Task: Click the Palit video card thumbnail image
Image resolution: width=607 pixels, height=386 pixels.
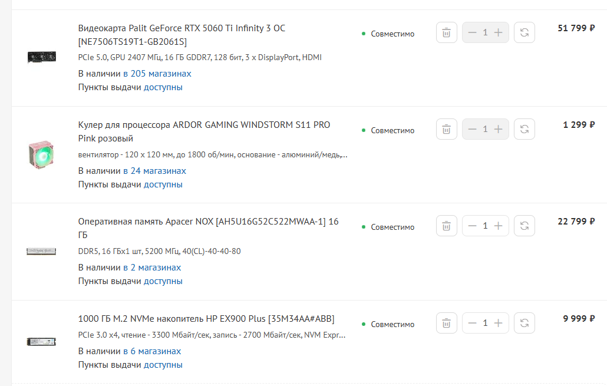Action: click(42, 57)
